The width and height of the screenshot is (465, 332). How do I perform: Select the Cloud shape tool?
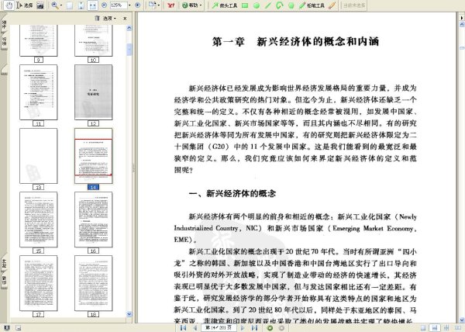291,5
